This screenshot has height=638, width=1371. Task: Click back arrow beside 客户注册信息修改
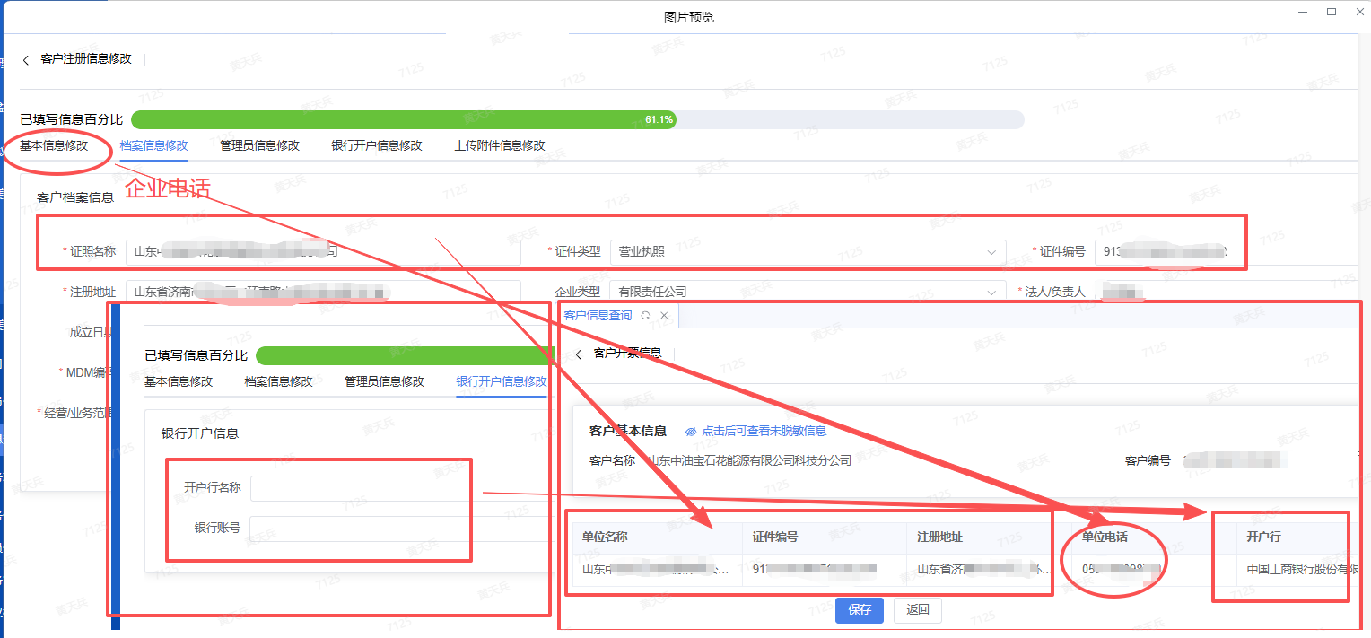click(x=26, y=60)
